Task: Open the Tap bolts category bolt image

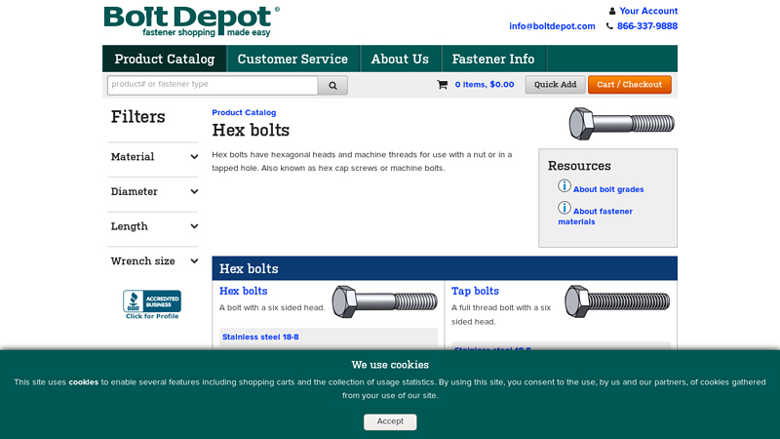Action: tap(617, 301)
